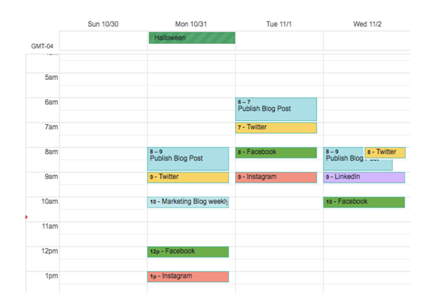This screenshot has height=306, width=442.
Task: Open Monday's 8–9 Publish Blog Post event
Action: [x=188, y=159]
